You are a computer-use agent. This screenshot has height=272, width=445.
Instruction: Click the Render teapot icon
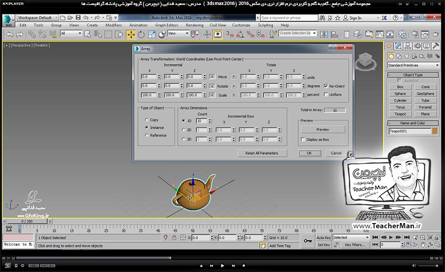tap(436, 34)
